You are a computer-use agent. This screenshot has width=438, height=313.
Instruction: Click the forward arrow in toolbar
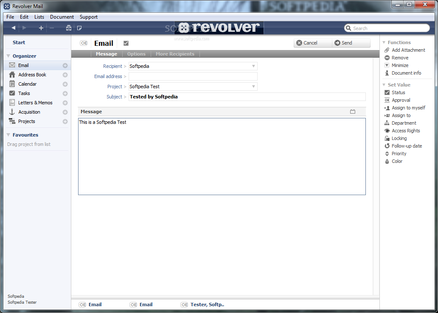tap(24, 28)
